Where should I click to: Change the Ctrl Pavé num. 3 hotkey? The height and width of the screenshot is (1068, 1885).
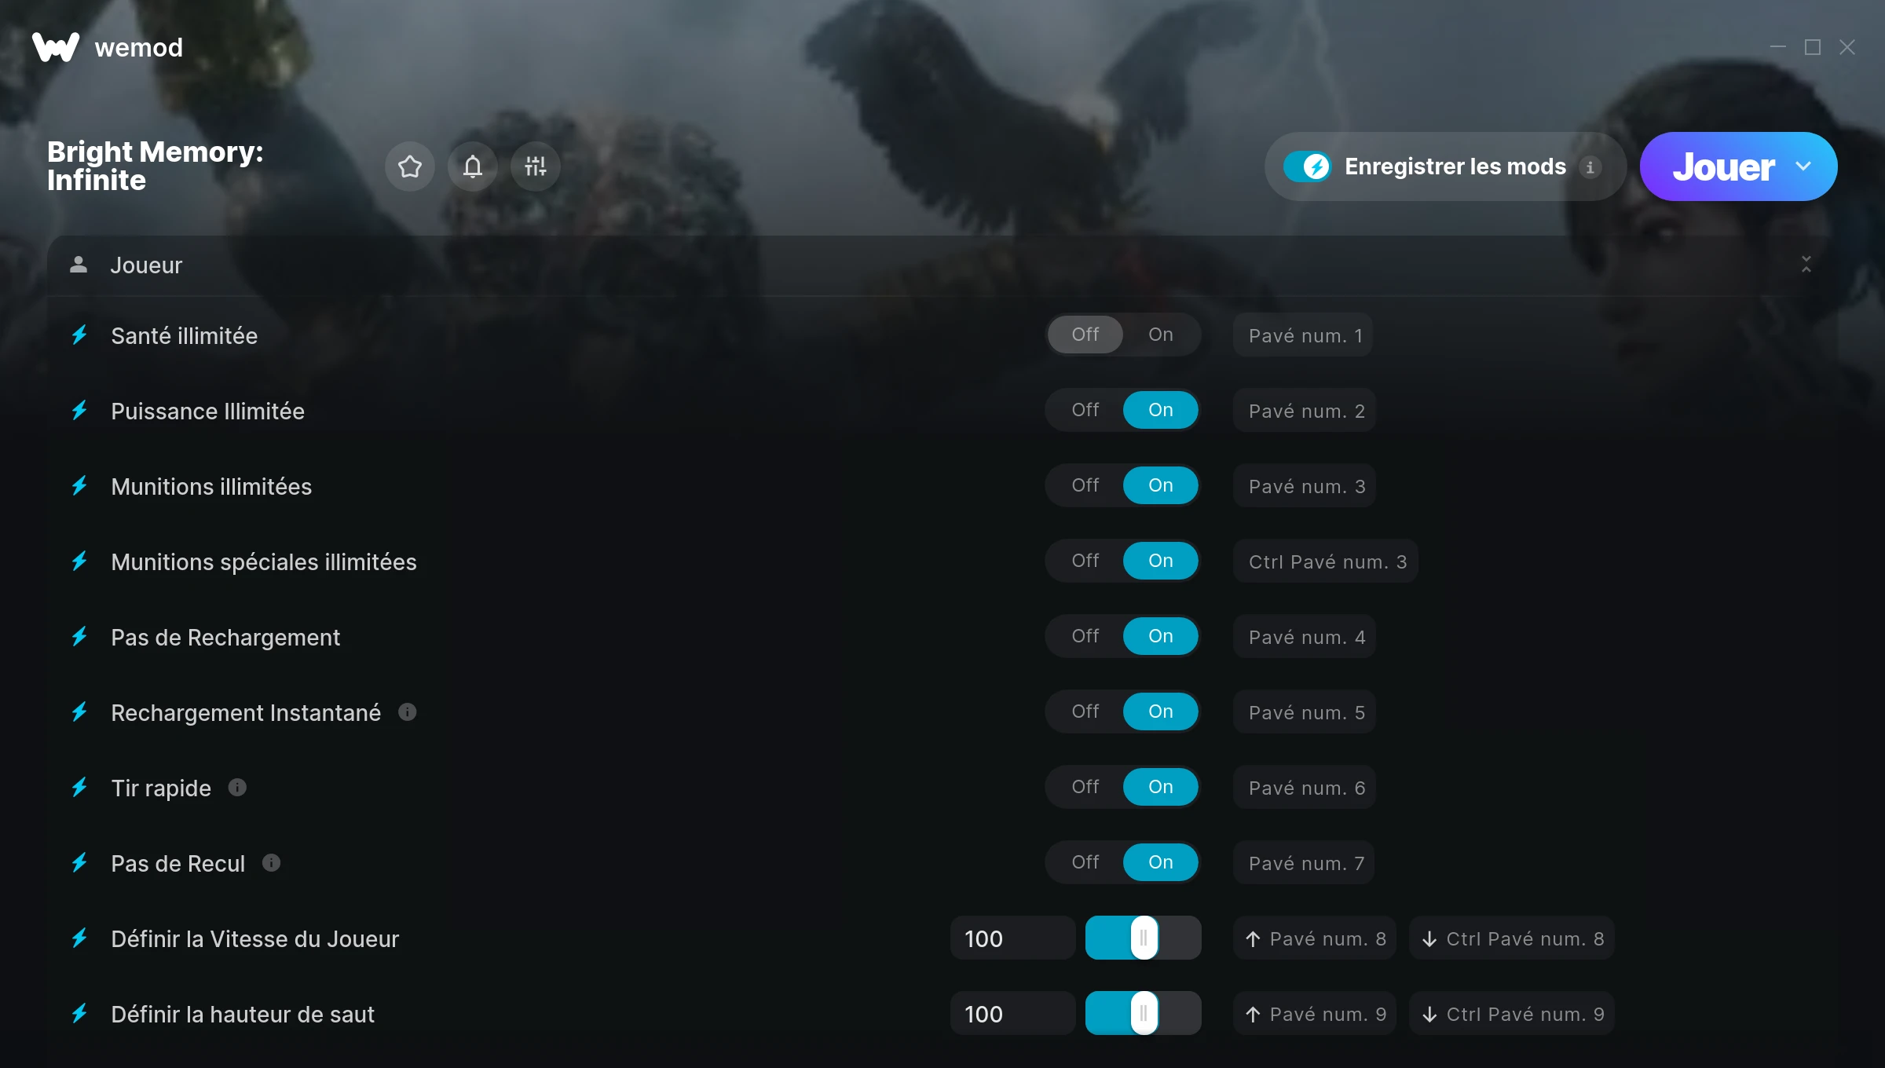[x=1326, y=561]
